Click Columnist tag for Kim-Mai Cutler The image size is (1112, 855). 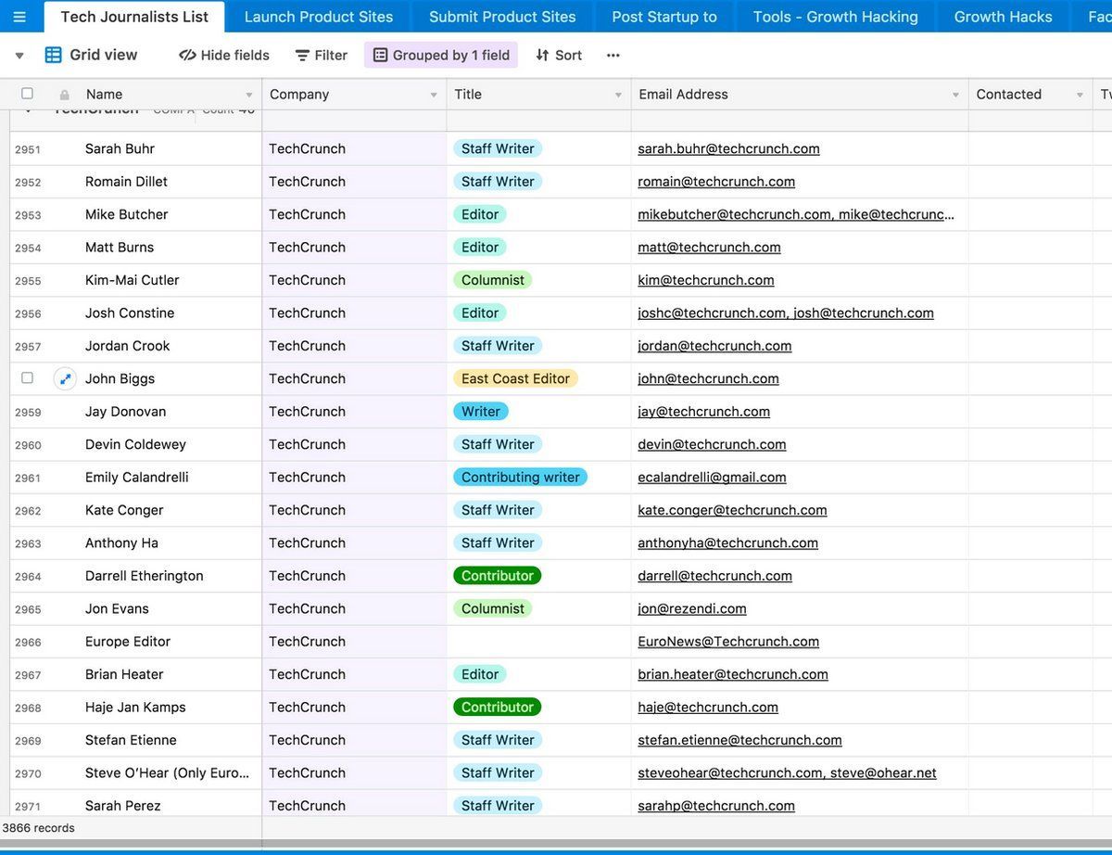point(493,280)
